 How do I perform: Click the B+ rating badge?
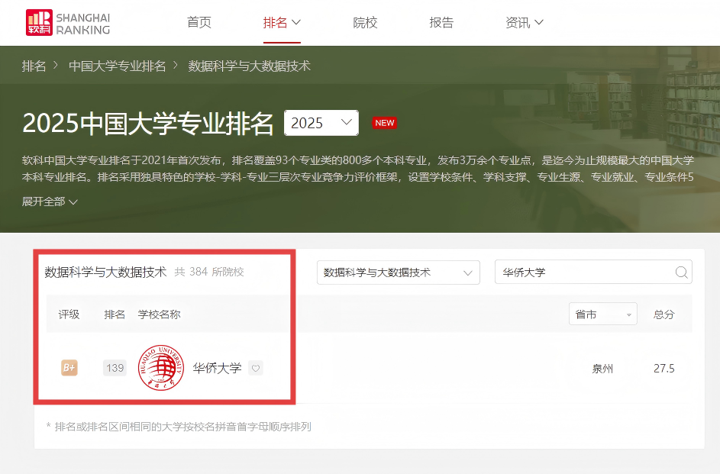pos(69,368)
